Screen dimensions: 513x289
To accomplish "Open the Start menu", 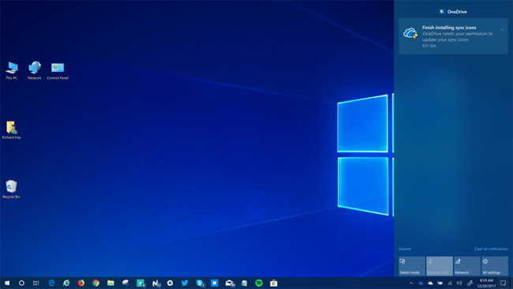I will pos(7,283).
